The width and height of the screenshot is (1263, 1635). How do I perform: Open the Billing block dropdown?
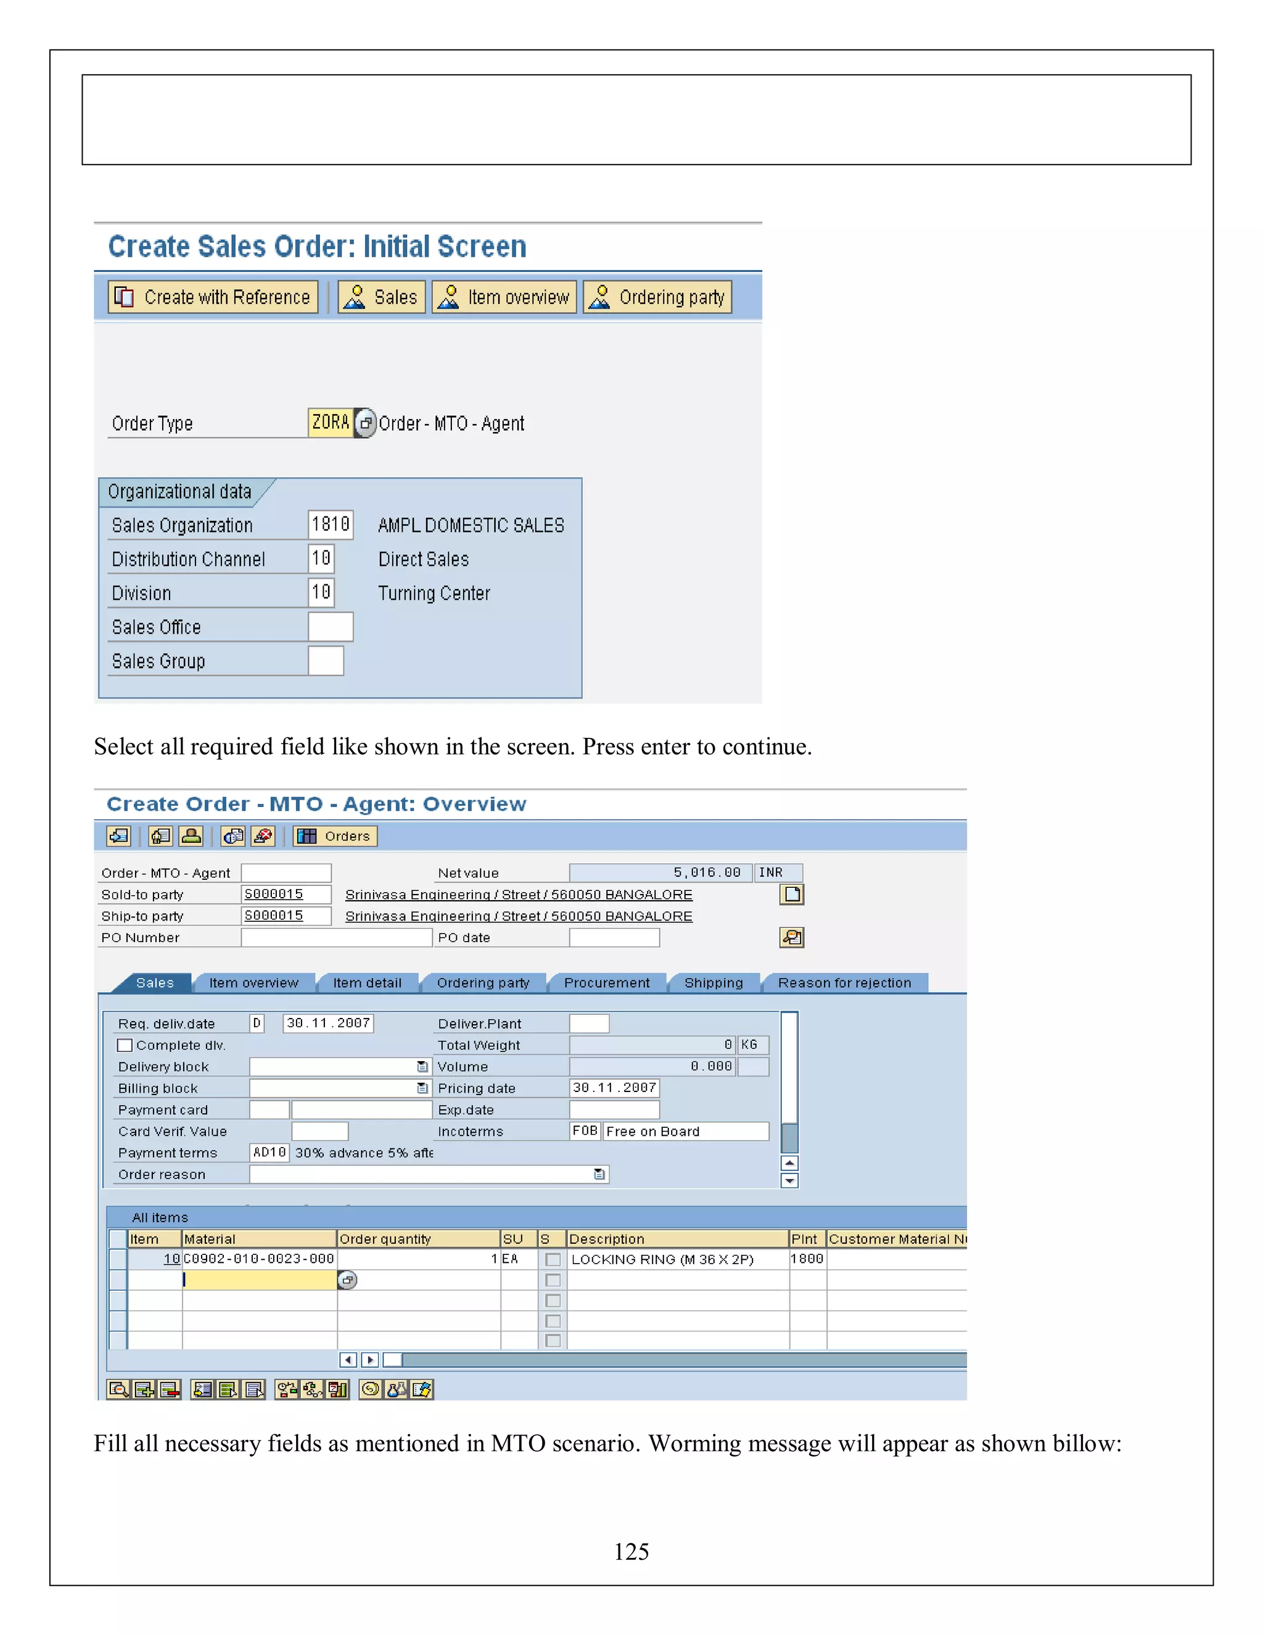point(422,1088)
